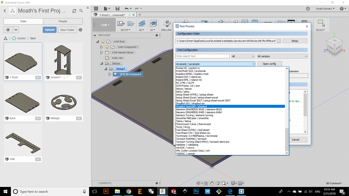
Task: Open Moath Momani account menu
Action: coord(325,9)
